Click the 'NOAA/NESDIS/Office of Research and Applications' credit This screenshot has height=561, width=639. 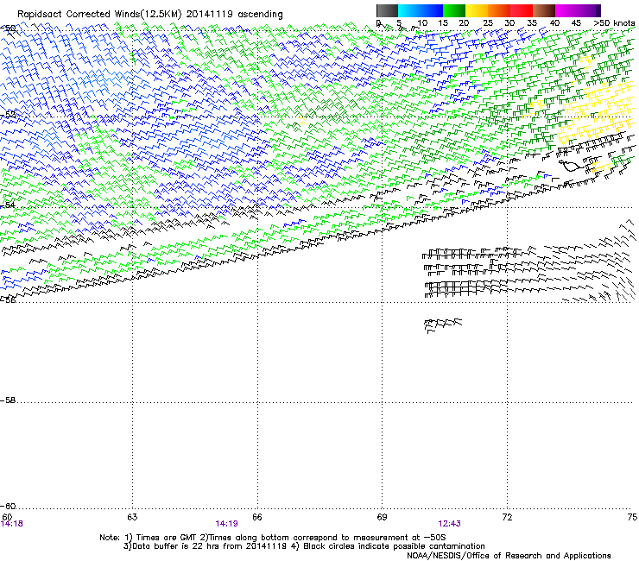(x=509, y=556)
